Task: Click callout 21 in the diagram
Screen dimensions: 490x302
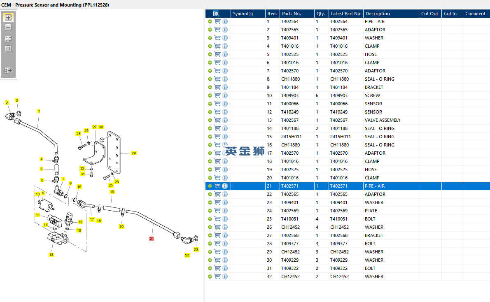Action: click(x=152, y=239)
